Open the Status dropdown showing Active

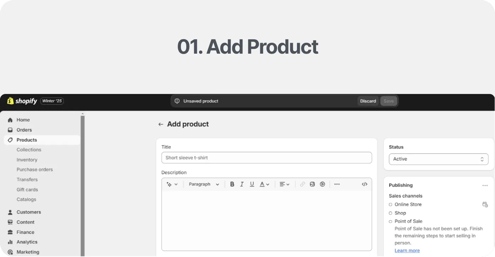tap(438, 159)
